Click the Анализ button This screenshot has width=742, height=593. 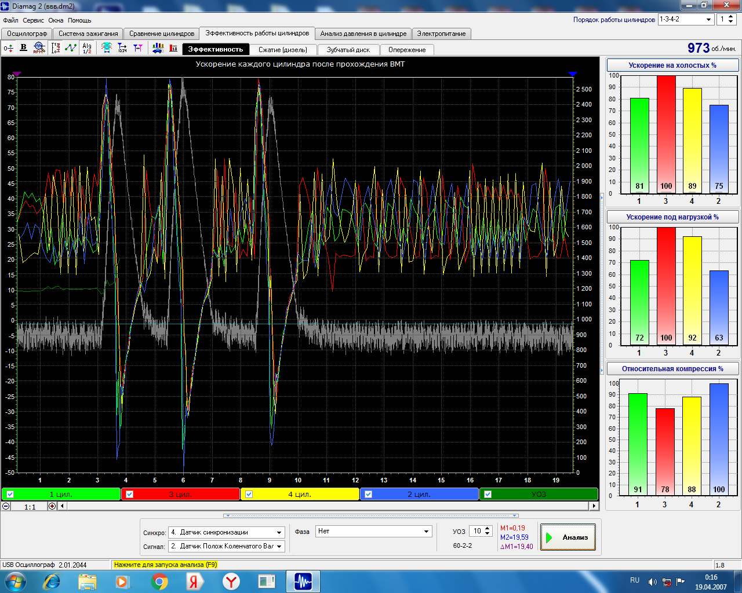click(568, 537)
